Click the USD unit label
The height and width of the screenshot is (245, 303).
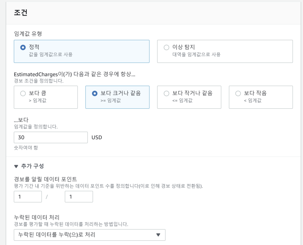(x=96, y=137)
